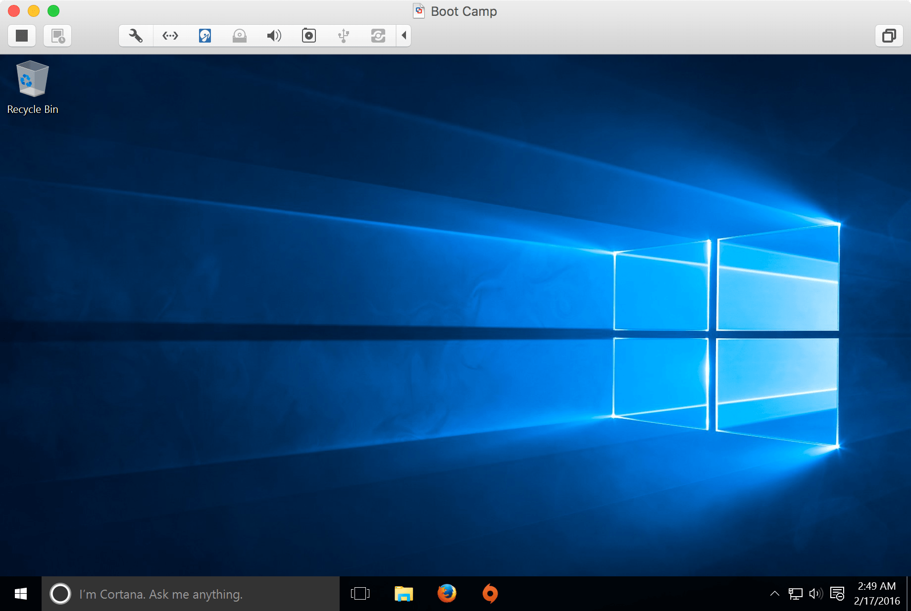Open the Parallels configuration wrench icon

(x=135, y=35)
